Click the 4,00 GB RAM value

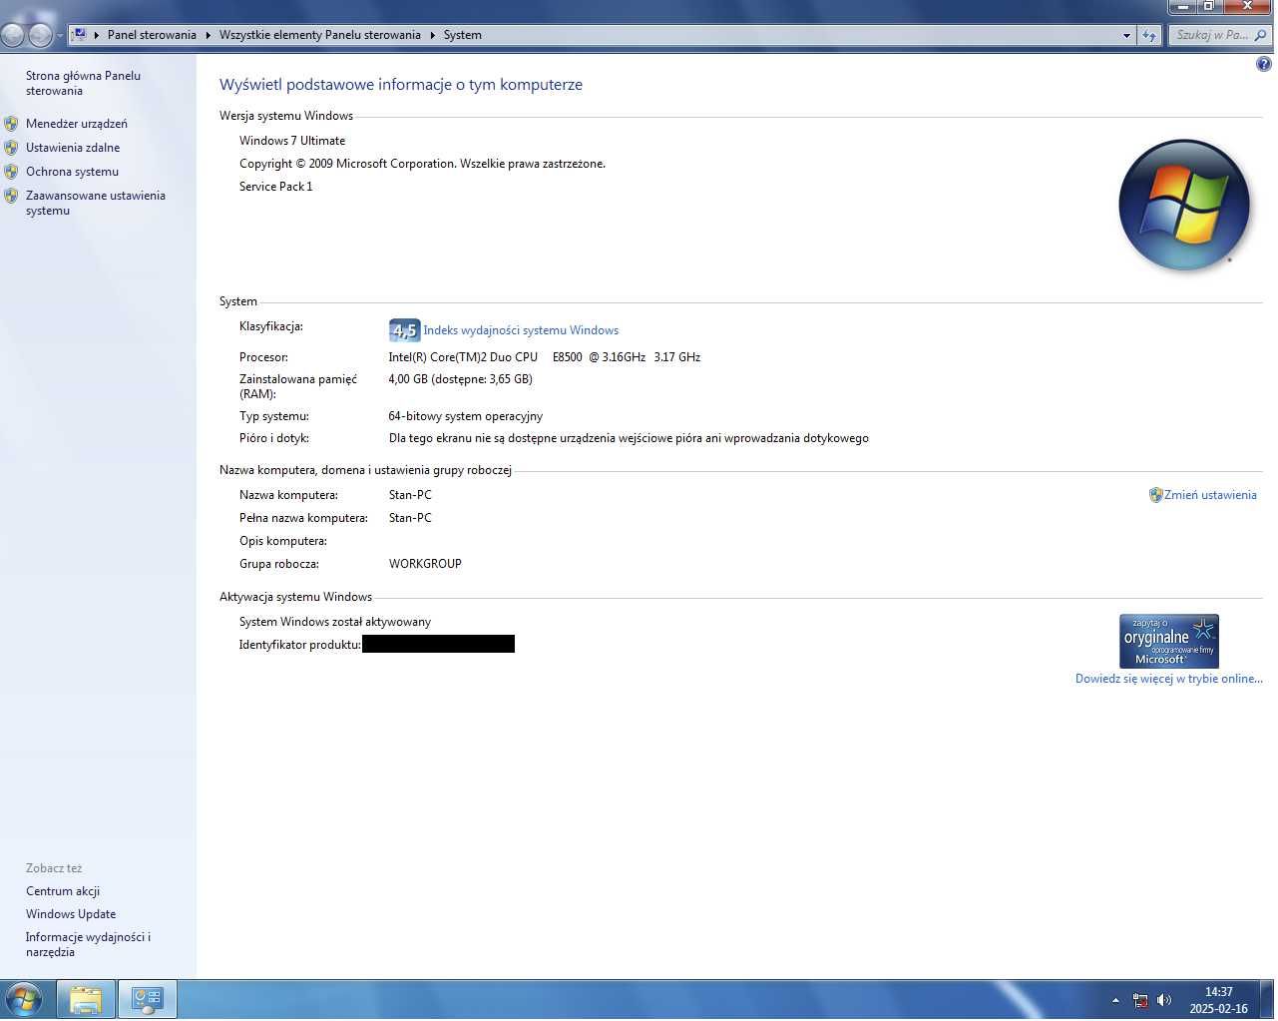460,379
